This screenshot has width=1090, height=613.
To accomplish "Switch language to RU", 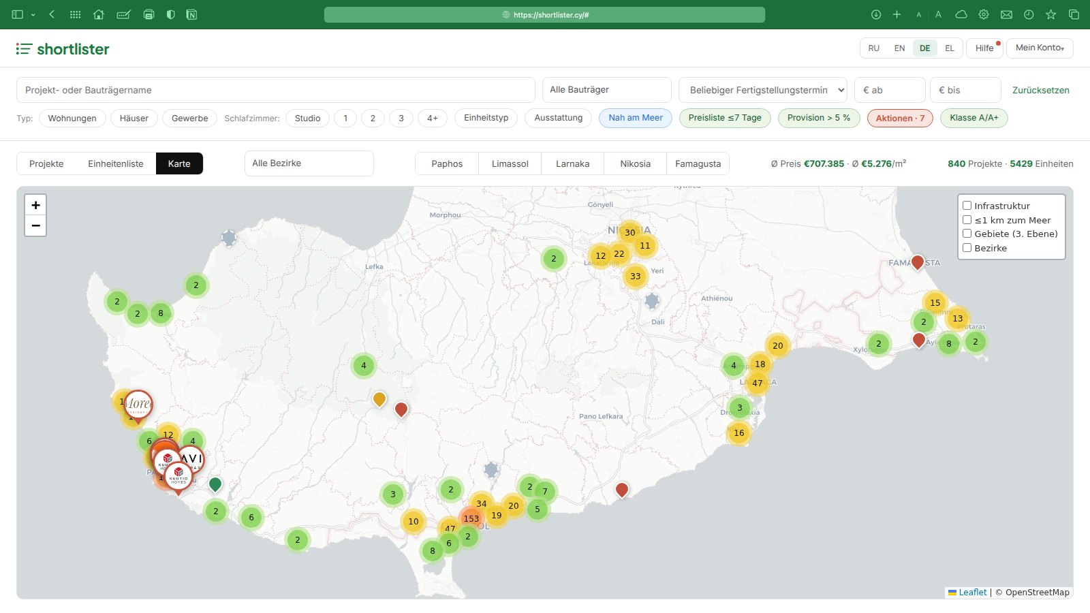I will [x=874, y=48].
